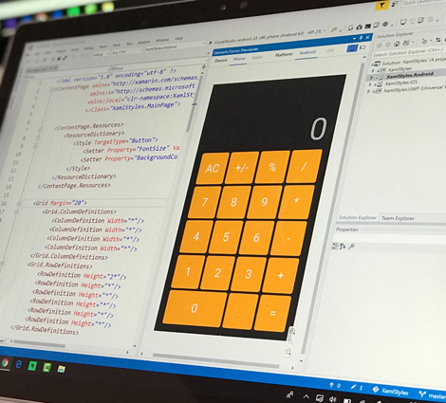Screen dimensions: 446x403
Task: Click the code editor horizontal scrollbar
Action: pos(39,343)
